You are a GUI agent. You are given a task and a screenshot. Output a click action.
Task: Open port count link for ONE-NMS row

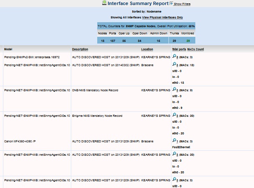click(177, 90)
